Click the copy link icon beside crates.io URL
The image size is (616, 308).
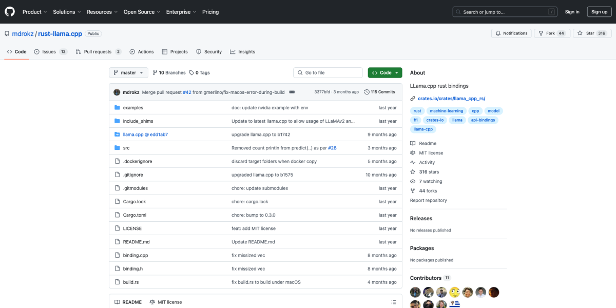412,98
